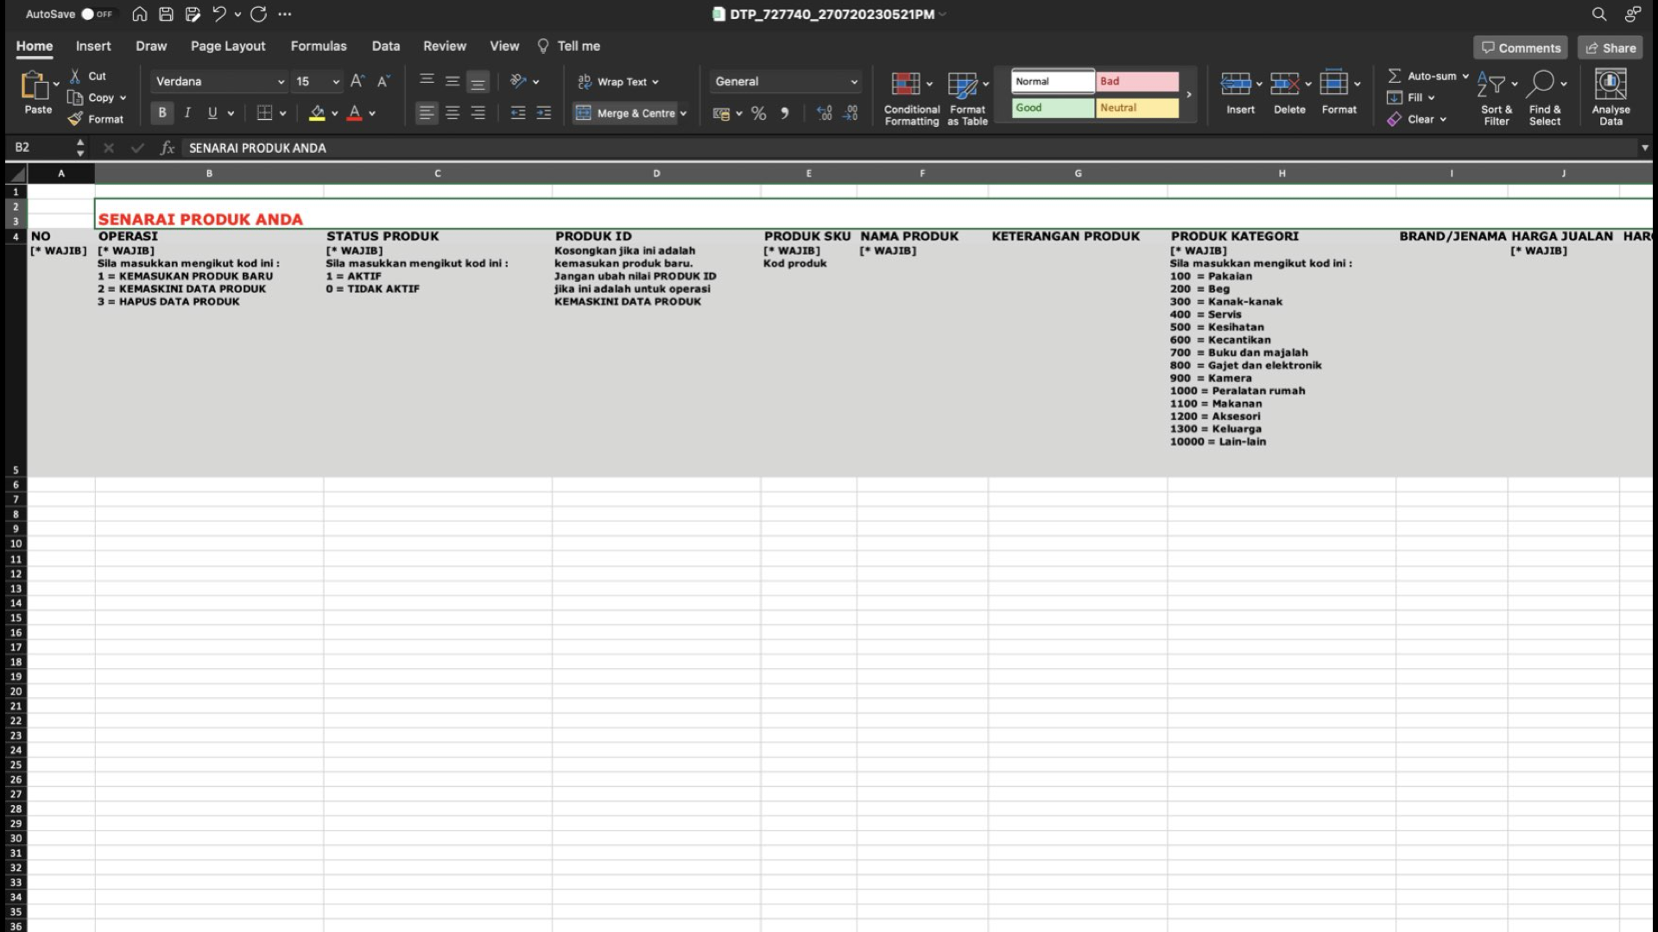The height and width of the screenshot is (932, 1658).
Task: Toggle Underline formatting
Action: pos(212,113)
